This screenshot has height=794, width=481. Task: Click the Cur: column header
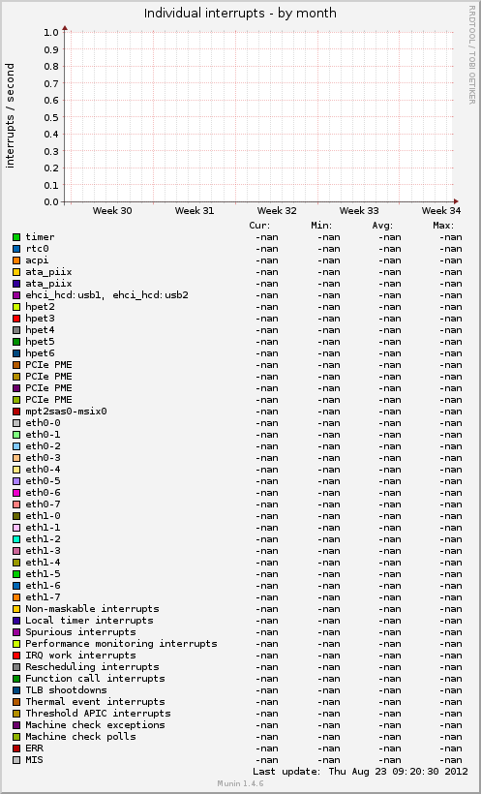coord(260,226)
